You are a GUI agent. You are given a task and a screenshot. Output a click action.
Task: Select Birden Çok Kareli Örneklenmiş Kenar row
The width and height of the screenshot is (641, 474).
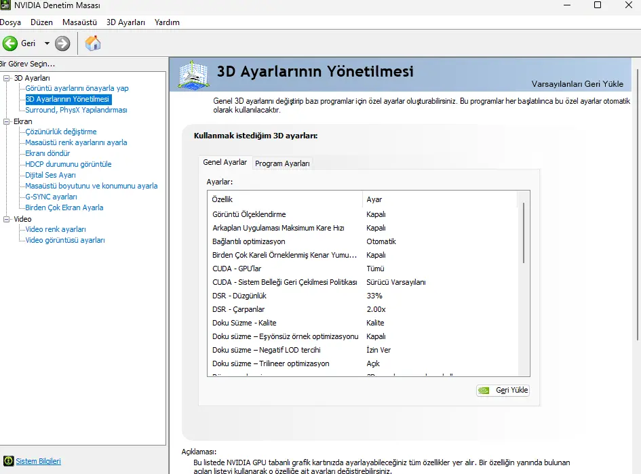click(x=364, y=255)
